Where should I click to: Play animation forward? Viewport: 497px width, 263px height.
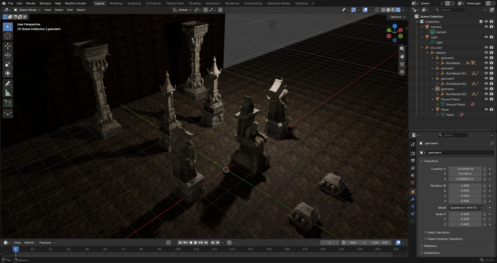(196, 243)
